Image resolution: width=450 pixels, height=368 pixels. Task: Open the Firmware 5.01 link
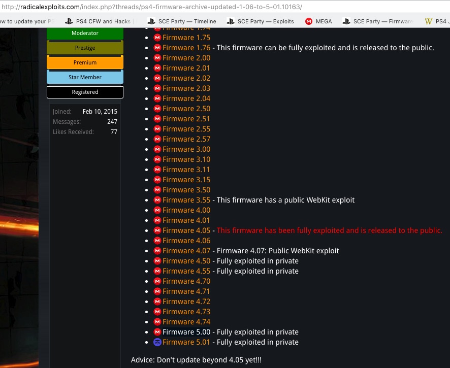pyautogui.click(x=186, y=342)
